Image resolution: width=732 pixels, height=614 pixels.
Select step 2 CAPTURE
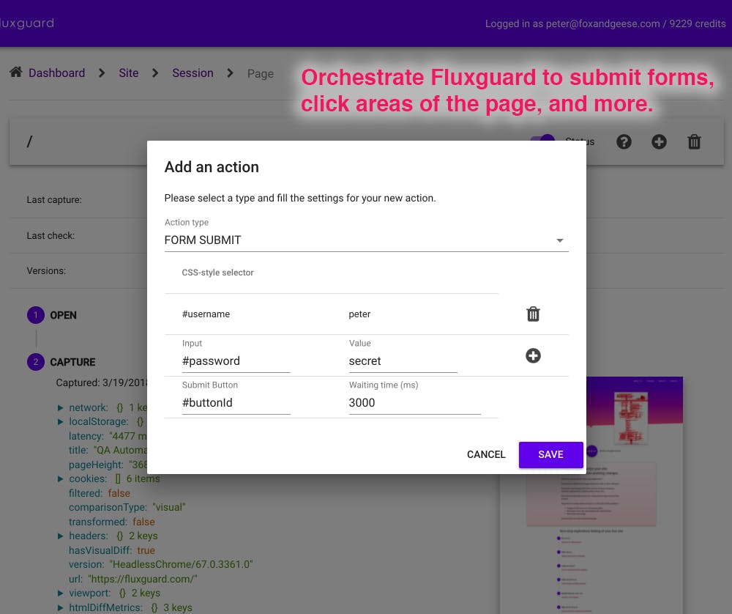click(x=61, y=362)
